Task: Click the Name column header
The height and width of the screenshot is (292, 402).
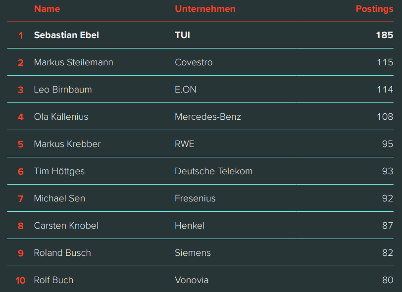Action: tap(47, 9)
